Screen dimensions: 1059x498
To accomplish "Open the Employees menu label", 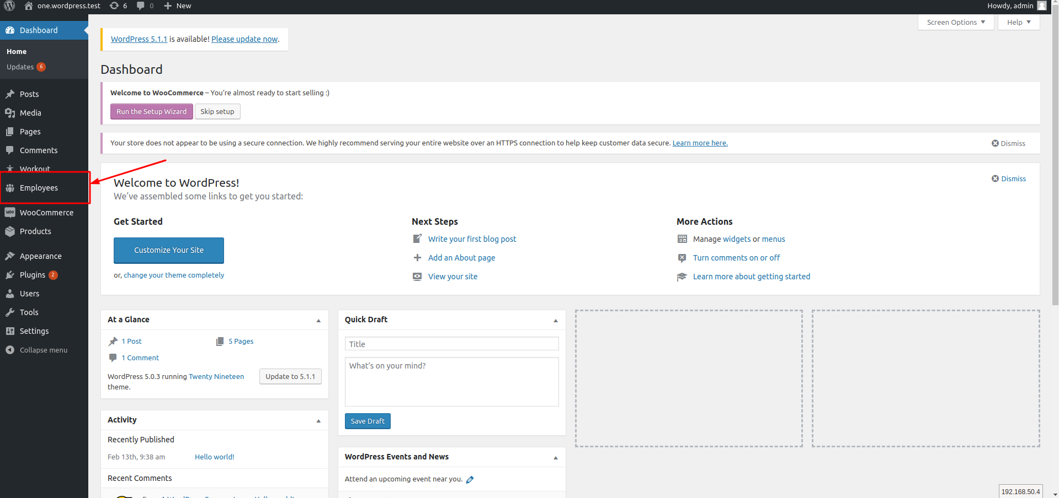I will pyautogui.click(x=39, y=188).
